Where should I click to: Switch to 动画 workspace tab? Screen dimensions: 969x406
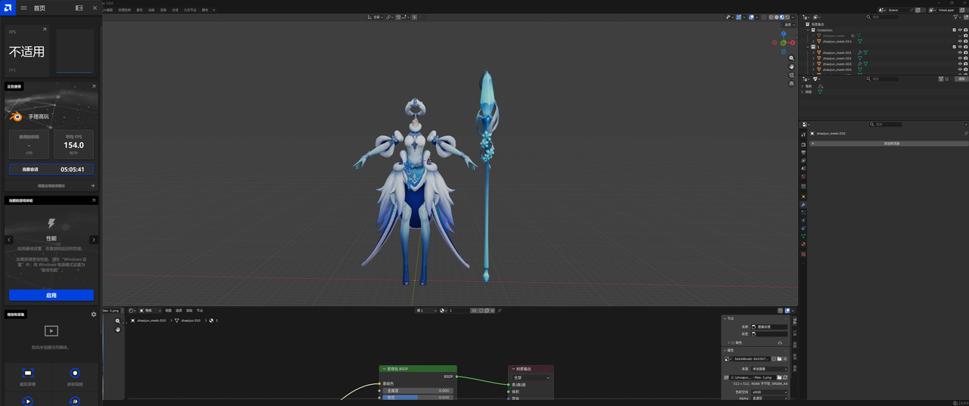coord(151,10)
